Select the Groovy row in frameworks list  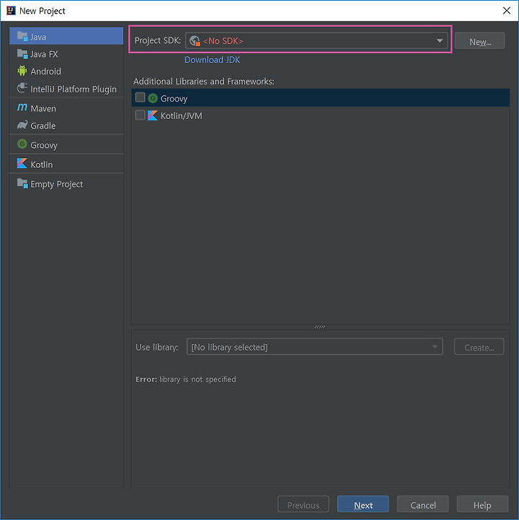point(321,98)
